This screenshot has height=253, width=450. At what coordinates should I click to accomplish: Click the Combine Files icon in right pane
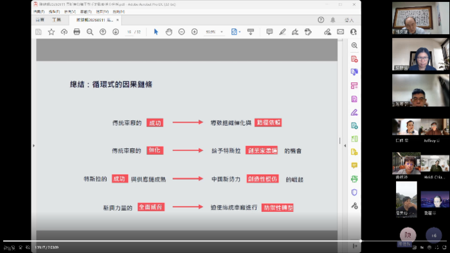pos(354,72)
